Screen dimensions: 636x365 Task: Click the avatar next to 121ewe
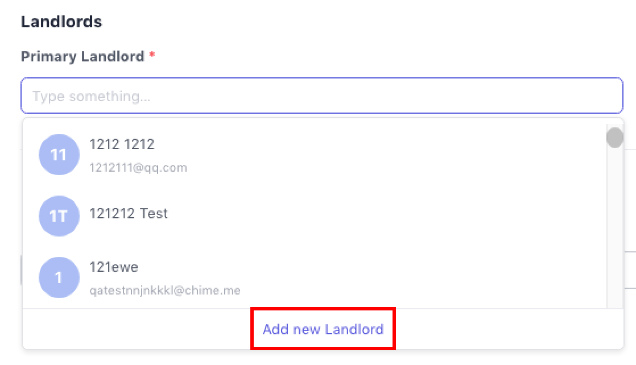click(59, 277)
